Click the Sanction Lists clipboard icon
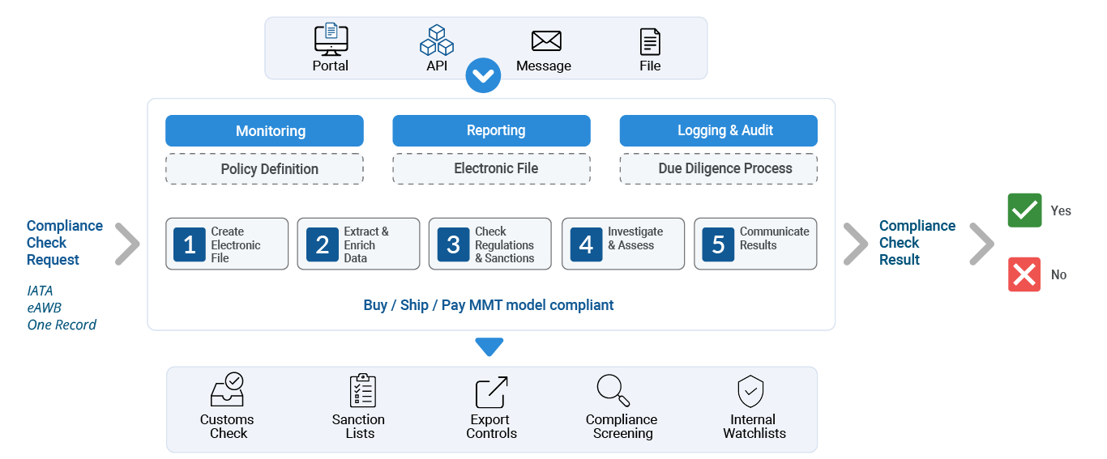1107x459 pixels. (x=362, y=390)
